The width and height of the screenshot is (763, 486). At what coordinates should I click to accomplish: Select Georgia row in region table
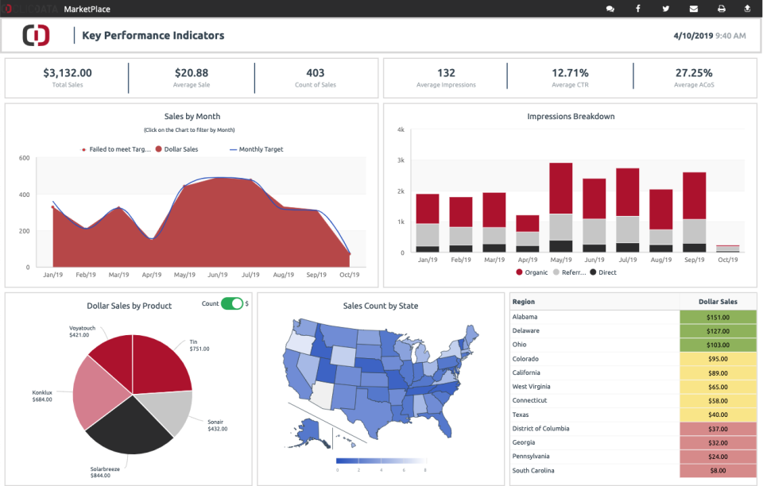point(633,443)
